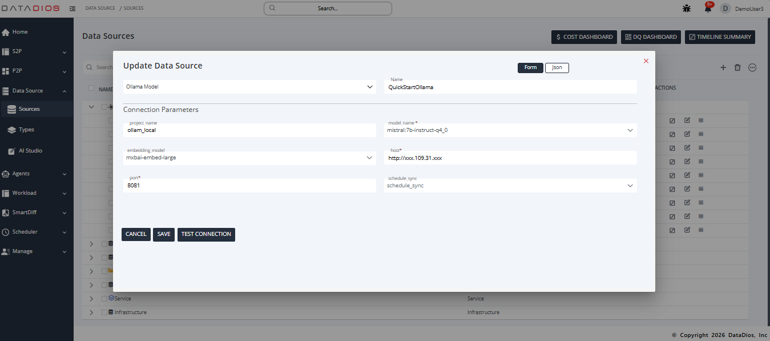Switch to the Json tab
The width and height of the screenshot is (770, 341).
[x=557, y=67]
